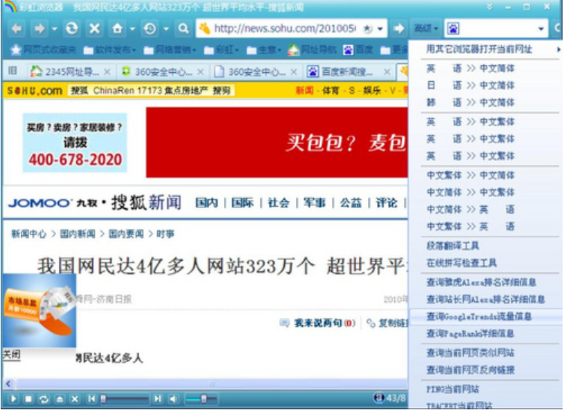Click the double-chevron button in title bar
The image size is (564, 410).
[x=490, y=7]
